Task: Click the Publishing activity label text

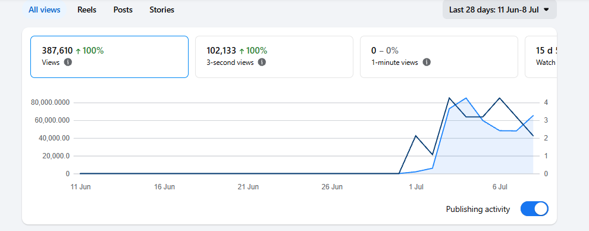Action: [478, 209]
